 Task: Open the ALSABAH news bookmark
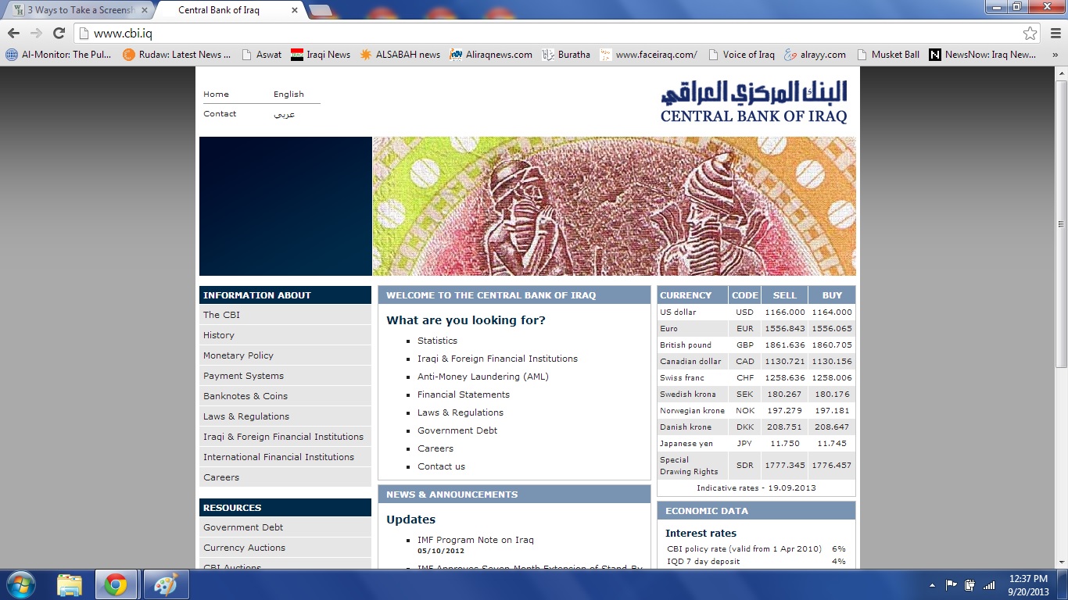[x=400, y=55]
